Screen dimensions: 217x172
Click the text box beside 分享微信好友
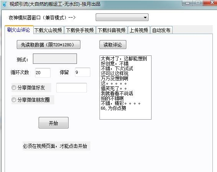72,88
